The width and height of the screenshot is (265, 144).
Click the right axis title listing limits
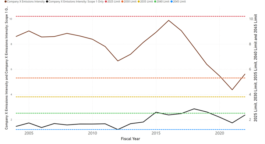click(255, 68)
